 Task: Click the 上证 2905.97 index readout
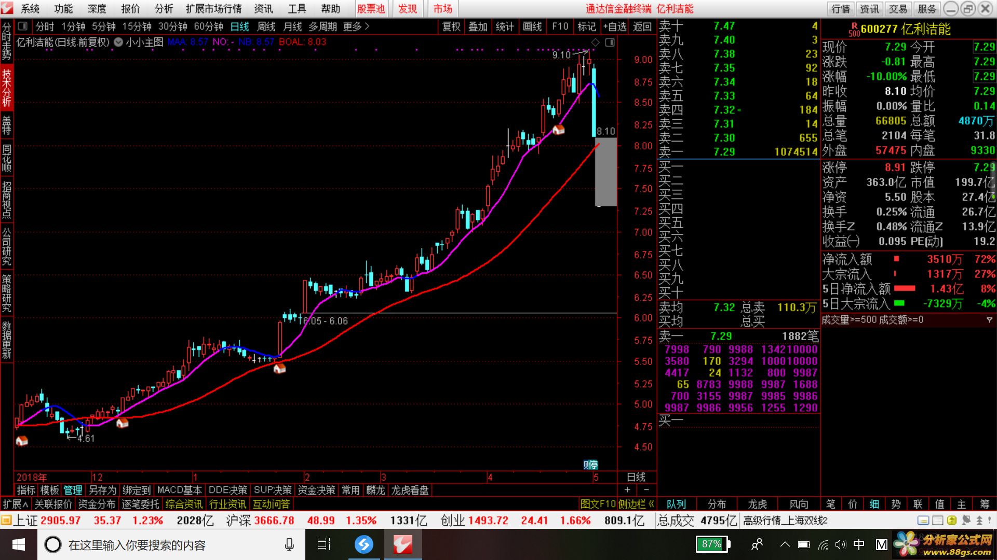coord(47,520)
